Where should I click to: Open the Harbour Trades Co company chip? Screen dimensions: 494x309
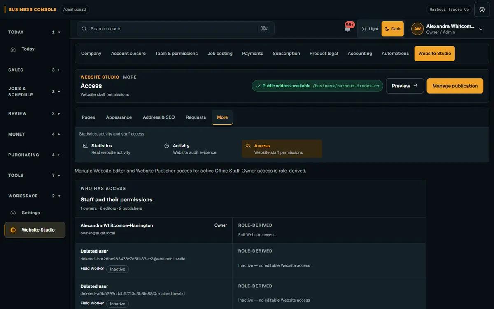(449, 9)
